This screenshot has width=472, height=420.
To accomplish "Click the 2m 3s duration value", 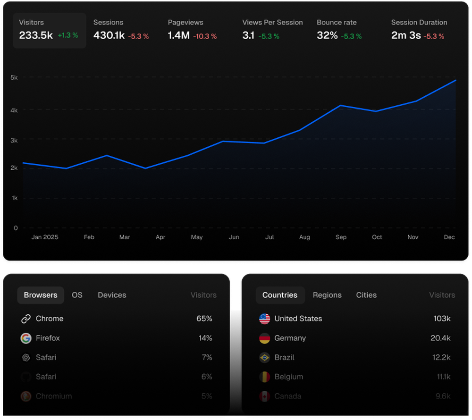I will coord(406,35).
